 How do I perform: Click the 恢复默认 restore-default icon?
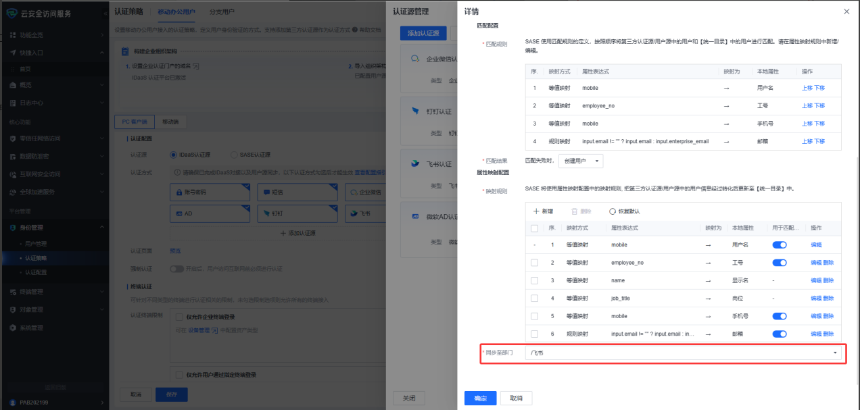(x=613, y=211)
